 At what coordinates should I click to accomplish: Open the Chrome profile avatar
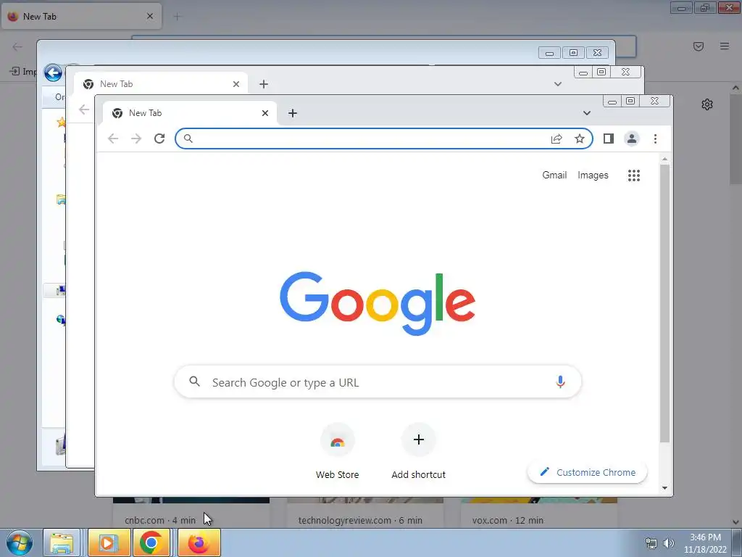tap(632, 139)
